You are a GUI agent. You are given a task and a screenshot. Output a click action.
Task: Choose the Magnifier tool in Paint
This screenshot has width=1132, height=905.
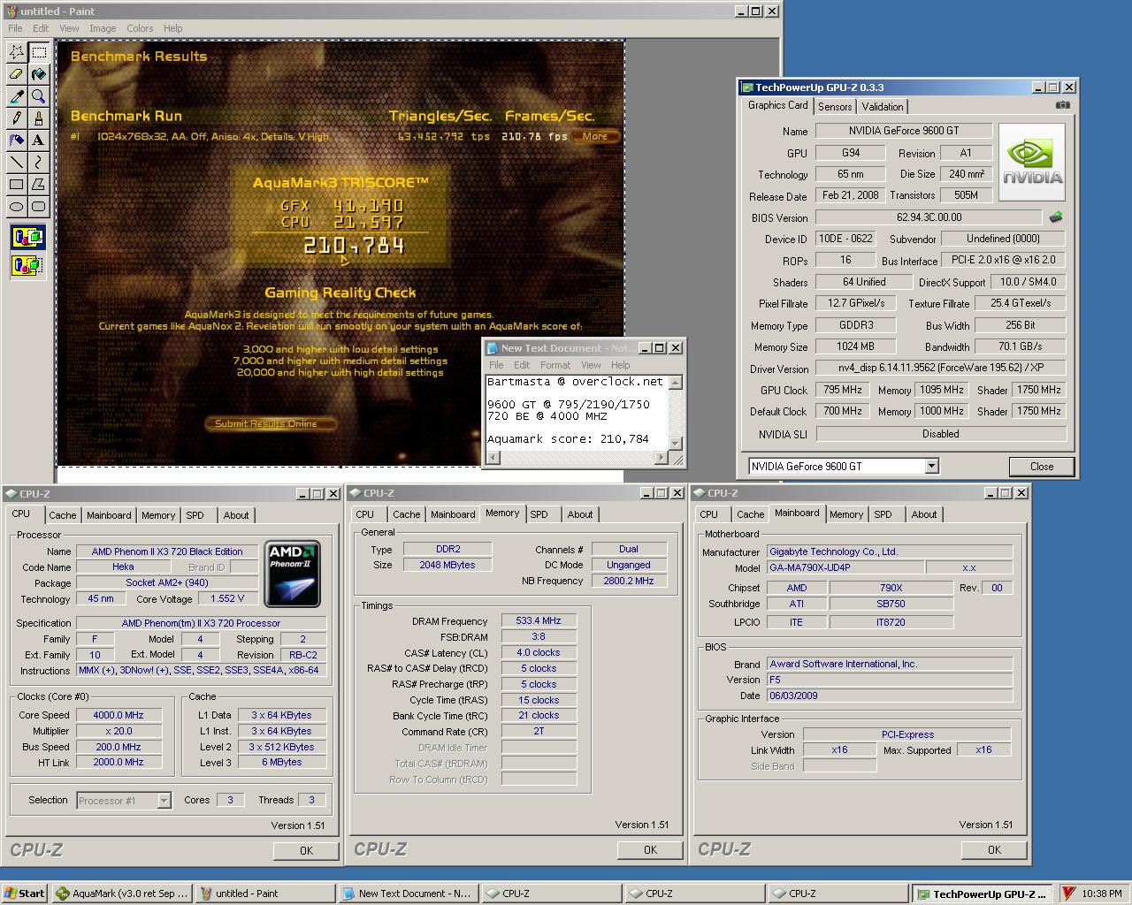[x=38, y=96]
